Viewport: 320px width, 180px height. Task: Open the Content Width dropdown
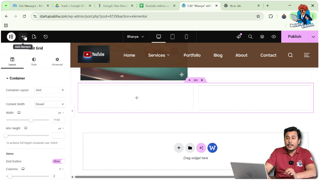[50, 104]
